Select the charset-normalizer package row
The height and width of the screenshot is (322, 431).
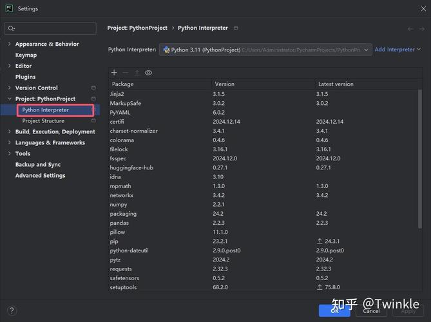tap(263, 131)
